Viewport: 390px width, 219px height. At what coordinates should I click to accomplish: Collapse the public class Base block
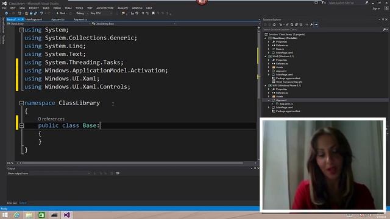(x=22, y=125)
